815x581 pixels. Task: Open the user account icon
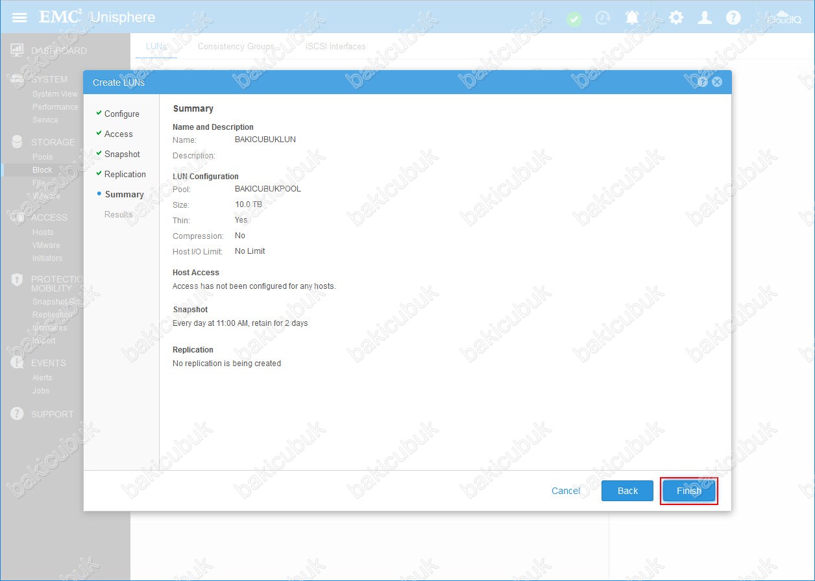pos(705,18)
